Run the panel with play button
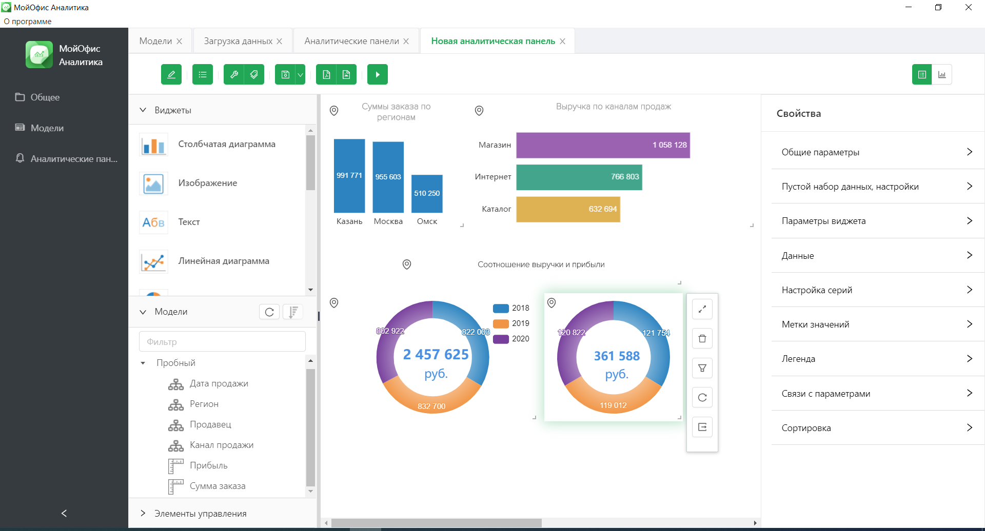The width and height of the screenshot is (985, 531). (x=378, y=74)
